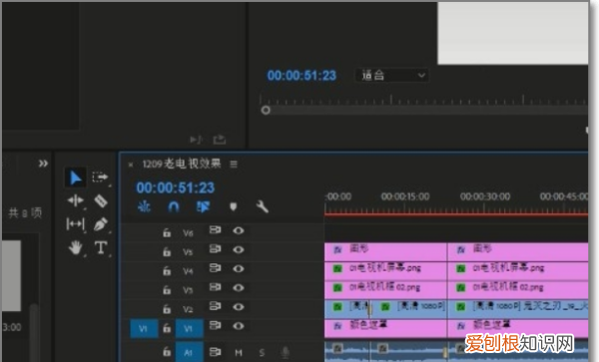Click voice-over record microphone on A1
The width and height of the screenshot is (599, 362).
[285, 352]
